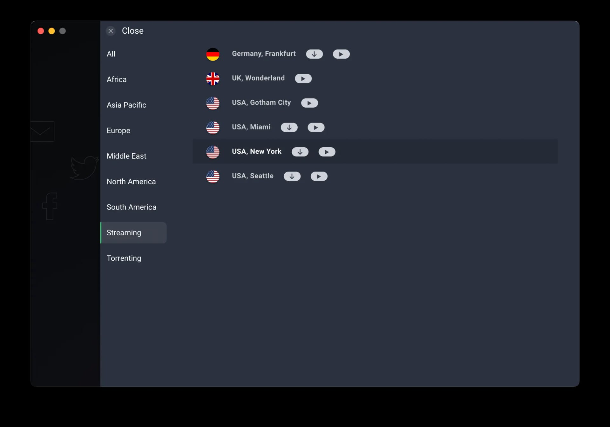Toggle the USA Gotham City streaming switch

[x=309, y=102]
